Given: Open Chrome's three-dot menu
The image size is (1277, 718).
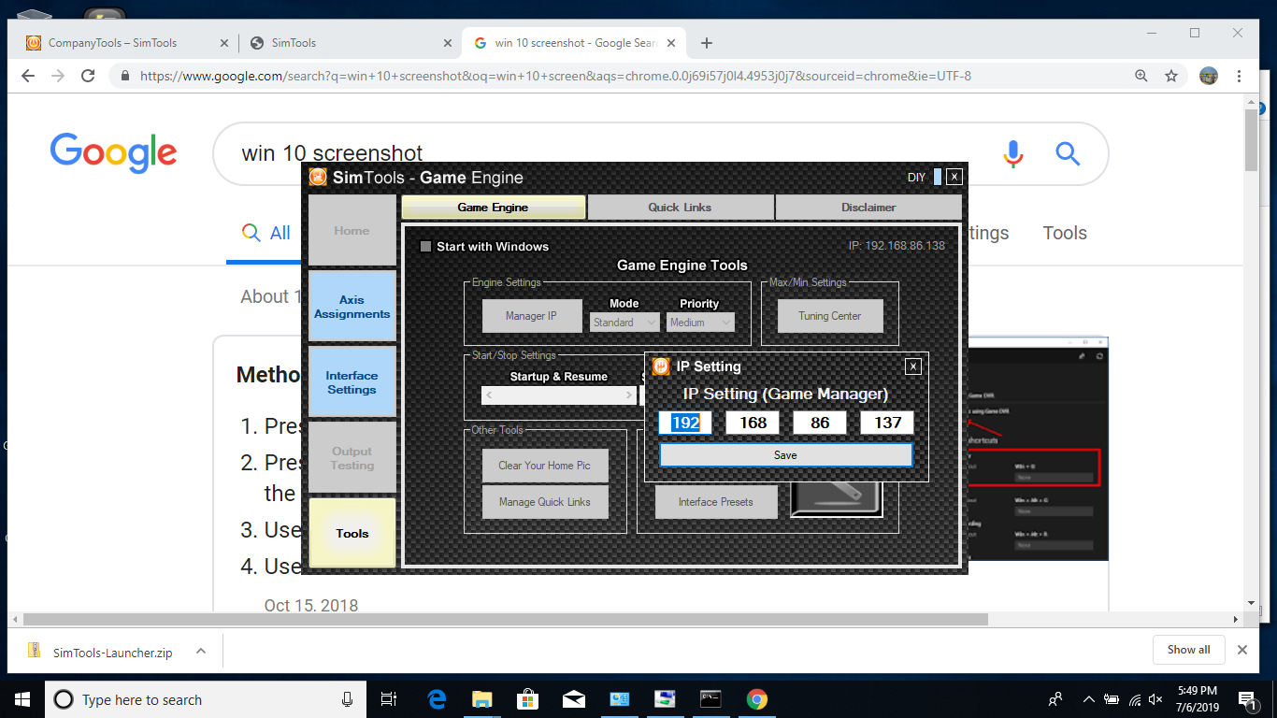Looking at the screenshot, I should pyautogui.click(x=1239, y=76).
